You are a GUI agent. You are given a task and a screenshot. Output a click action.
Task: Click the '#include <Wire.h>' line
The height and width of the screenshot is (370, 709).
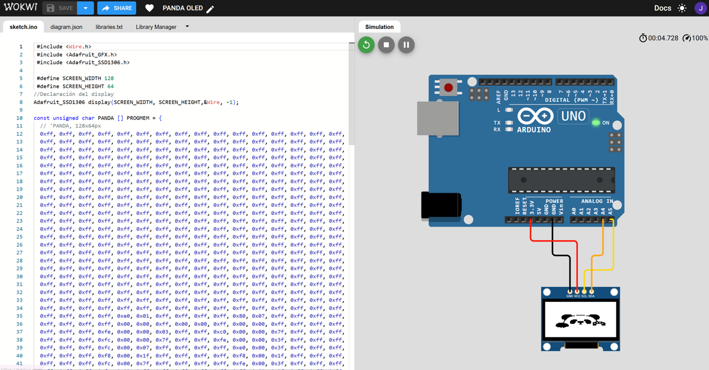64,47
